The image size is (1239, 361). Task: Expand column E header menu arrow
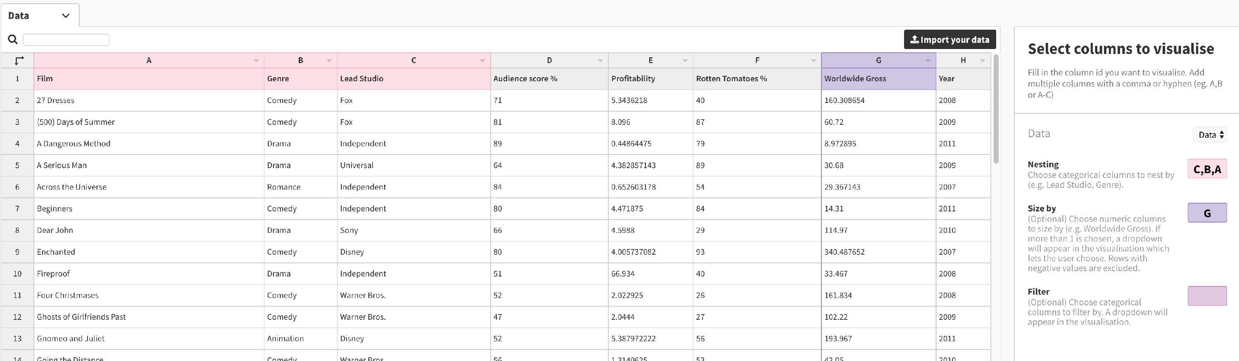pos(685,61)
